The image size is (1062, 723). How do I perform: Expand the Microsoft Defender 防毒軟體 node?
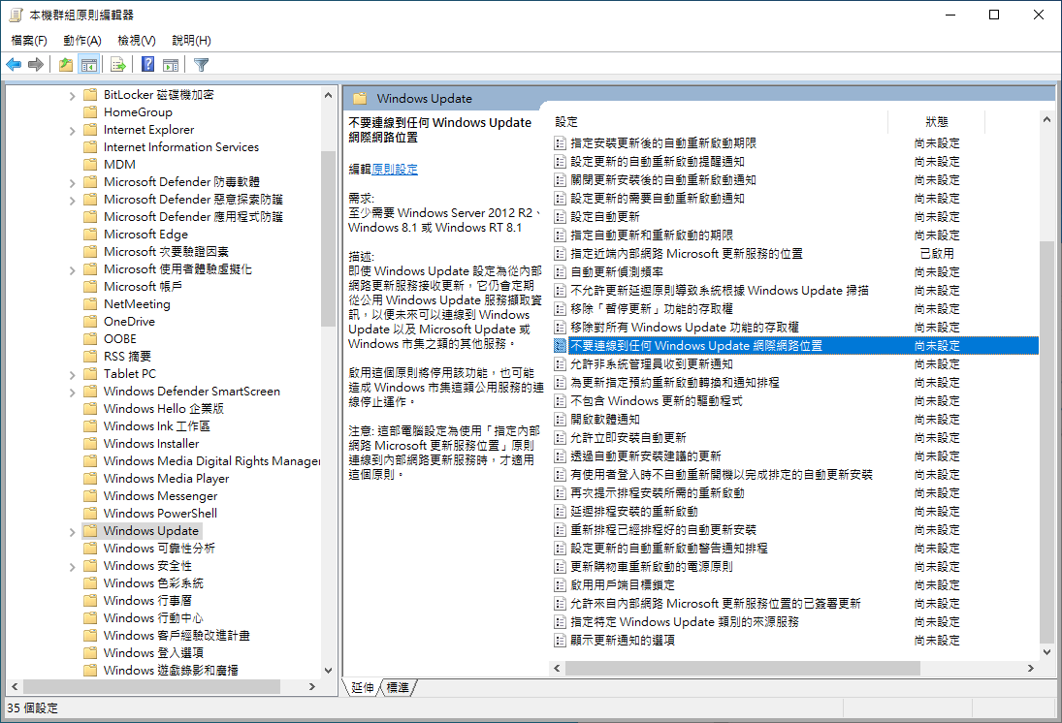(x=72, y=183)
